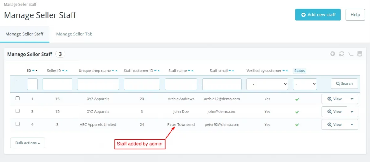Click Add new staff button

318,14
